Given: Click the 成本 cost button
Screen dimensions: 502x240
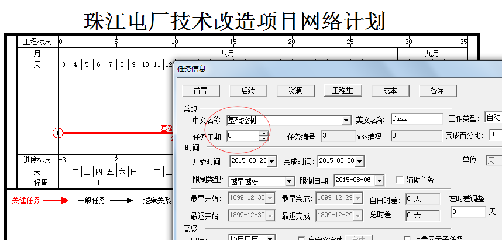Looking at the screenshot, I should [390, 91].
